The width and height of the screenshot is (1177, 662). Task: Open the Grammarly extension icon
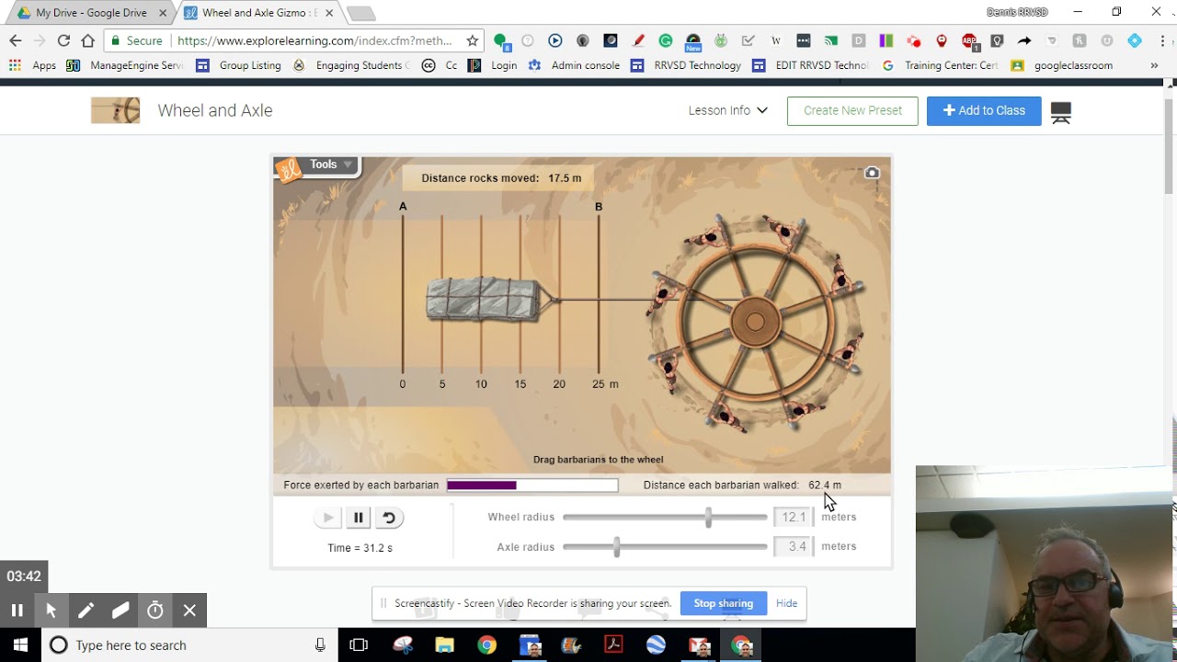(x=666, y=40)
